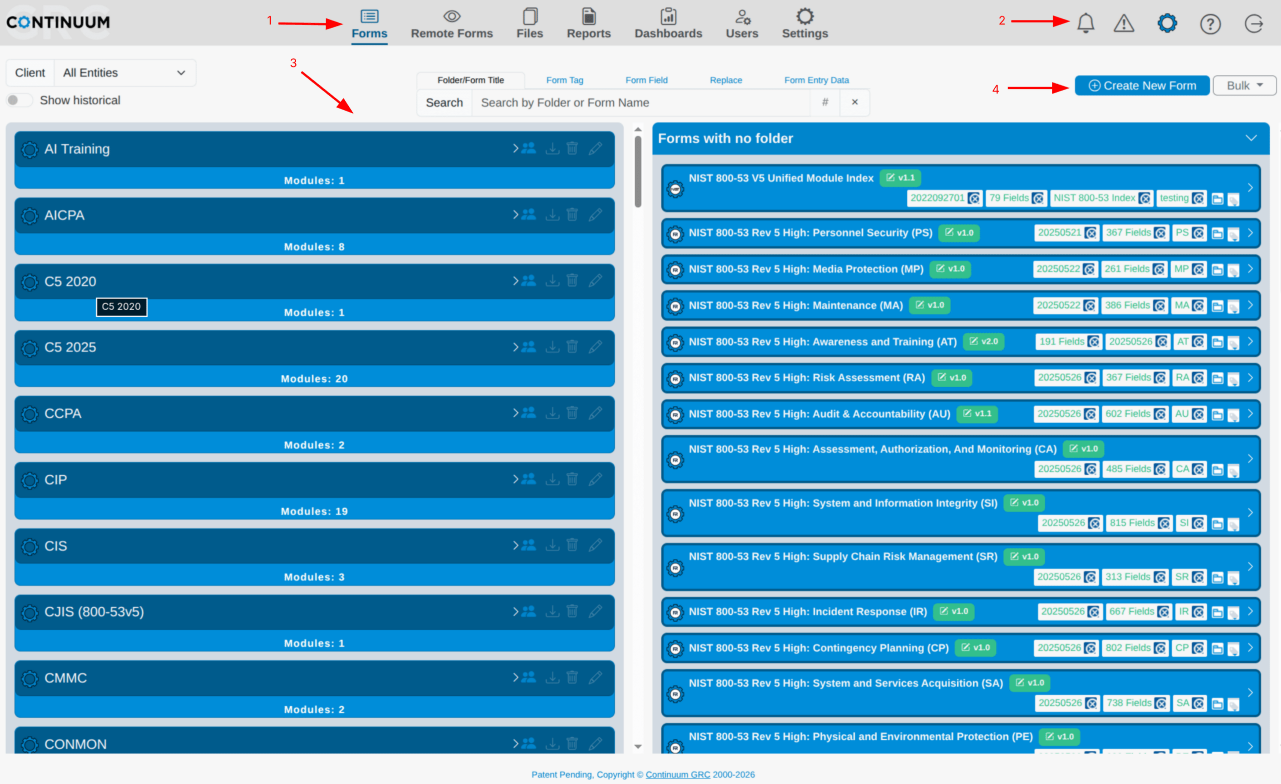Image resolution: width=1281 pixels, height=784 pixels.
Task: Click the gear icon beside CJIS (800-53v5)
Action: pyautogui.click(x=30, y=612)
